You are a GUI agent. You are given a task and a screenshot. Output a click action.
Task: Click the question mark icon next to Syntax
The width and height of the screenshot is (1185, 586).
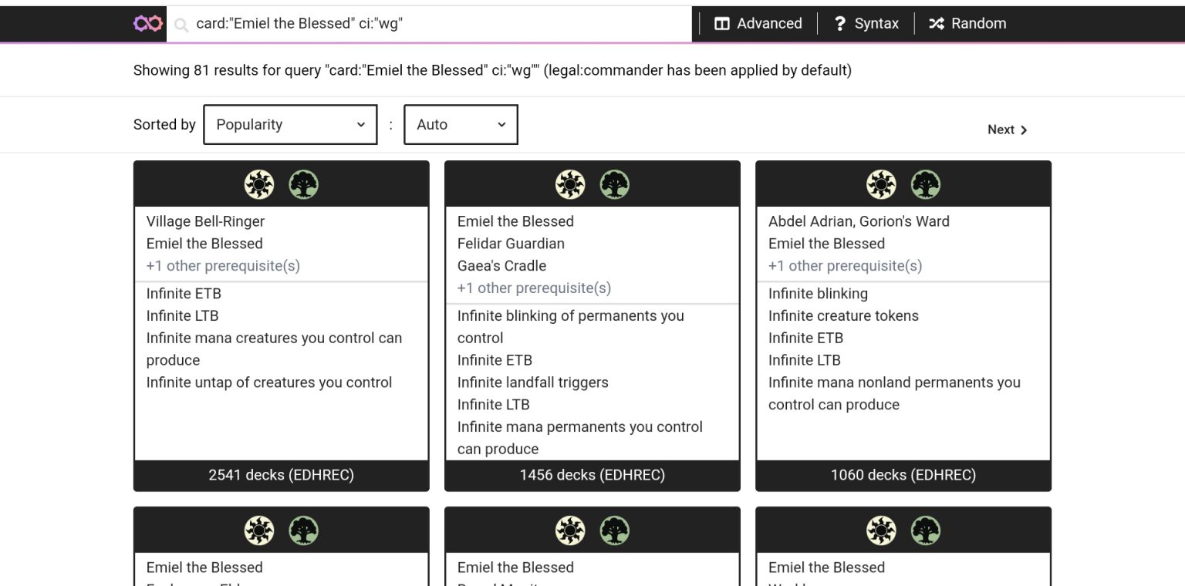click(x=839, y=23)
